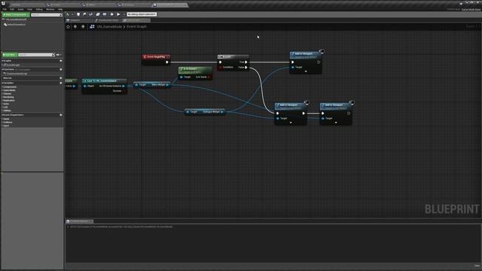Expand the Rendering variable category
This screenshot has width=482, height=271.
[8, 97]
